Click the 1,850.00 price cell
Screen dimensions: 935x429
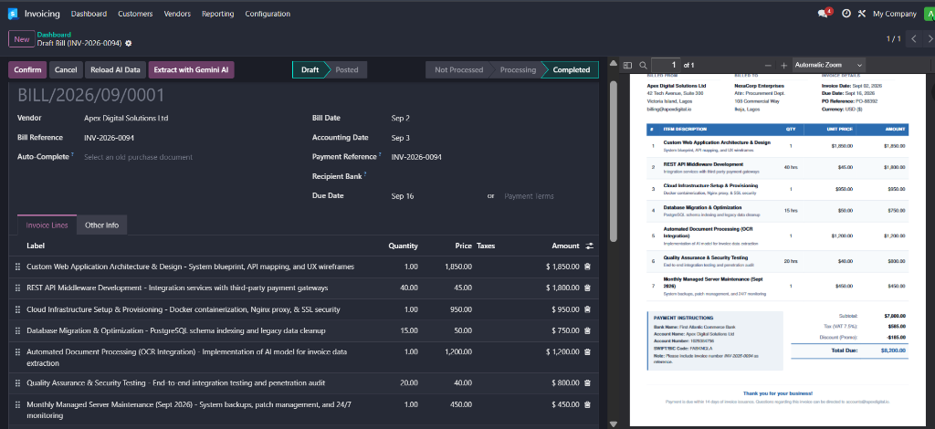[458, 267]
